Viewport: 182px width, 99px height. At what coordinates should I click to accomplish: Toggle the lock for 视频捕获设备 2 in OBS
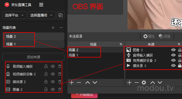(180, 60)
